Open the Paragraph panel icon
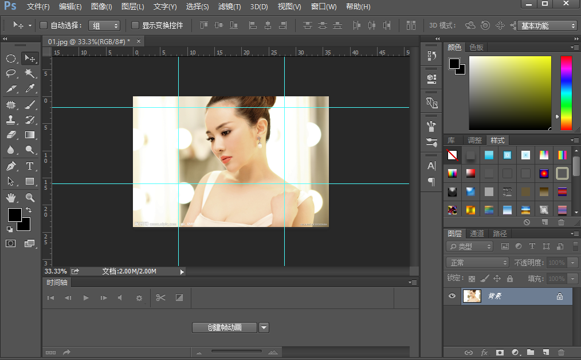This screenshot has height=360, width=581. coord(431,182)
